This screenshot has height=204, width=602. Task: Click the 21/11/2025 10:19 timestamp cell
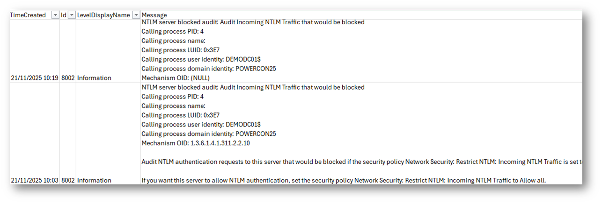click(x=35, y=78)
